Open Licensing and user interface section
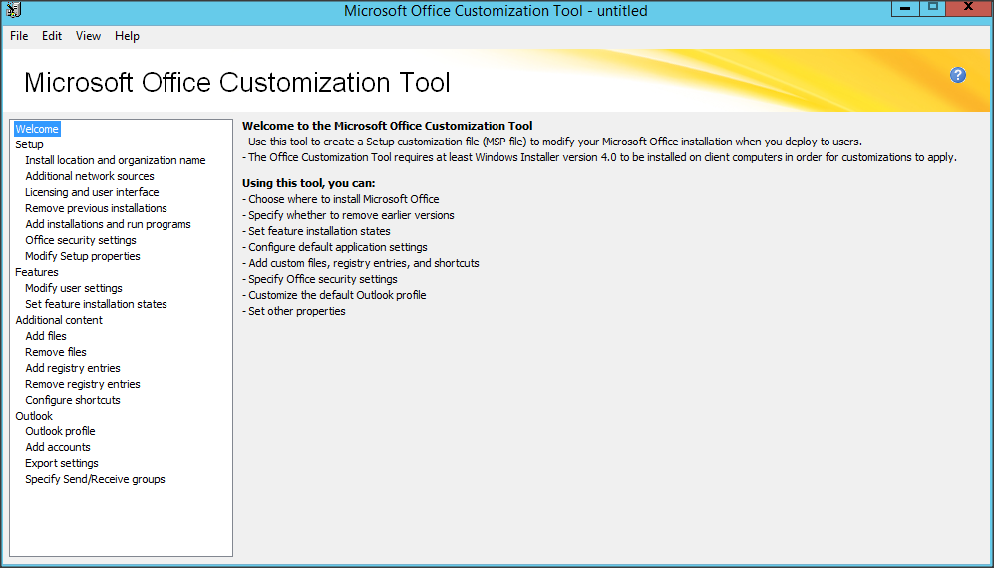 [x=92, y=192]
